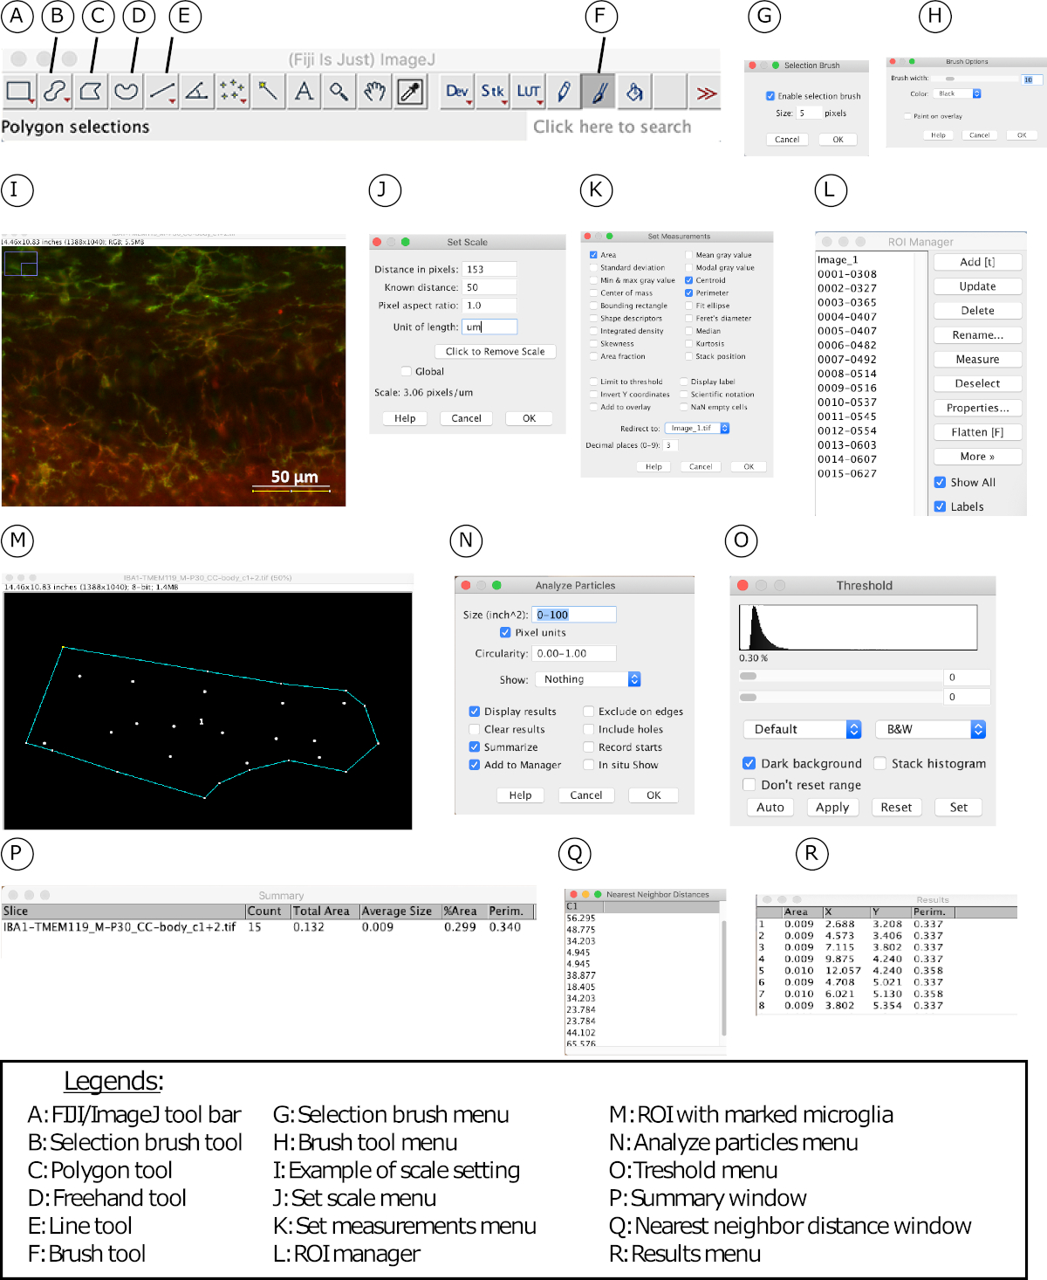1047x1280 pixels.
Task: Click OK in Analyze Particles dialog
Action: click(654, 795)
